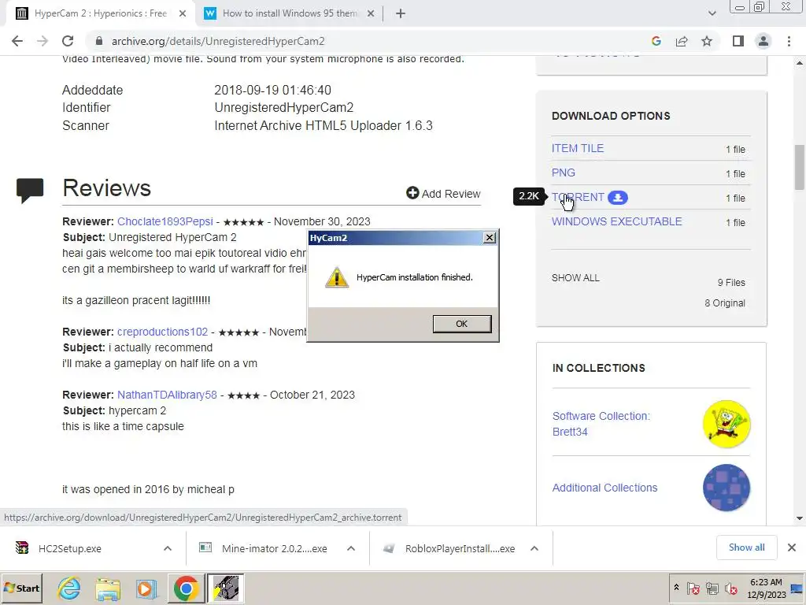Show hidden system tray icons
This screenshot has width=806, height=605.
click(x=676, y=588)
